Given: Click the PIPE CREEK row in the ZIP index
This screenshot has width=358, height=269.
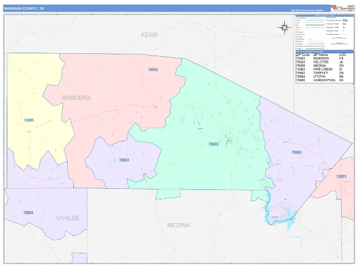Looking at the screenshot, I should (x=324, y=69).
